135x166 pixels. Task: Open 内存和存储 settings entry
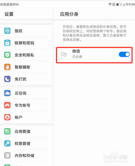[27, 155]
